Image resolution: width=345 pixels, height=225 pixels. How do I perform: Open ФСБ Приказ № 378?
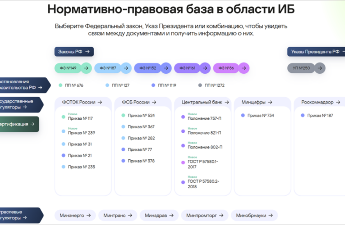point(138,161)
